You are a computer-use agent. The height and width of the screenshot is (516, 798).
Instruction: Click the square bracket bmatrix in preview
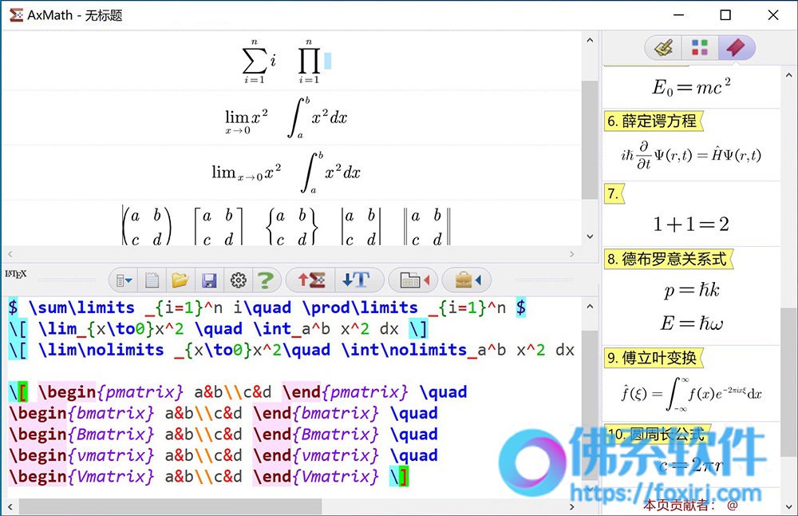(218, 226)
